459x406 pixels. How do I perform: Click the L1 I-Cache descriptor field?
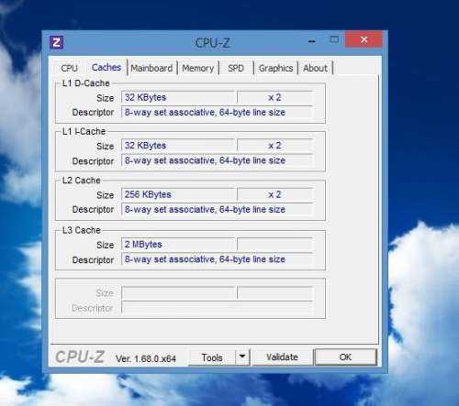[x=217, y=160]
